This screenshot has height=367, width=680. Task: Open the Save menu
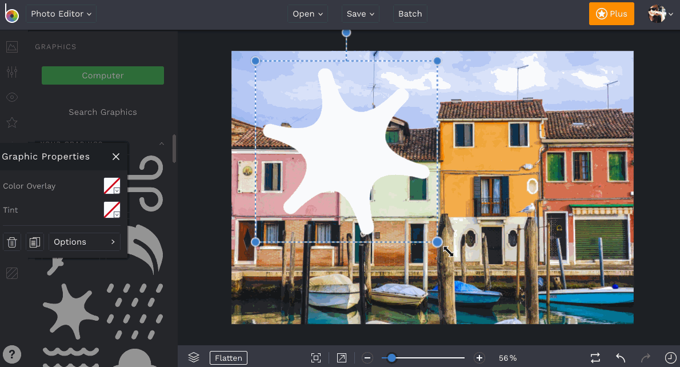[x=361, y=14]
